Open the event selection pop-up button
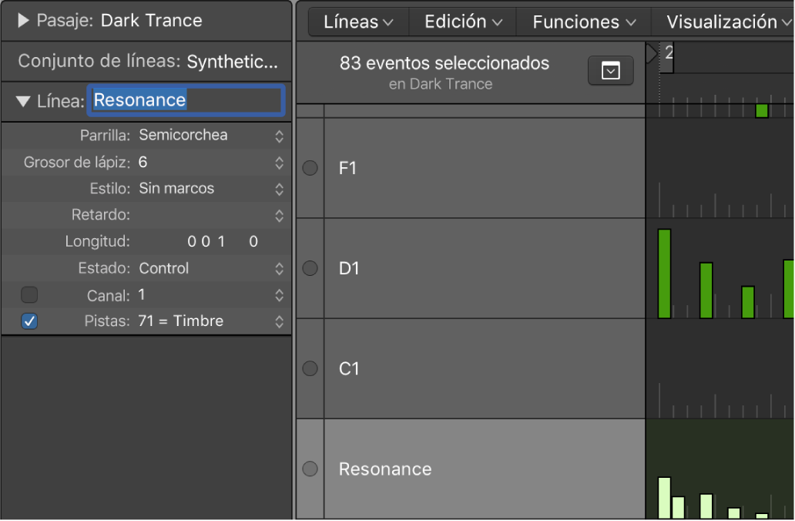Viewport: 795px width, 521px height. [610, 71]
